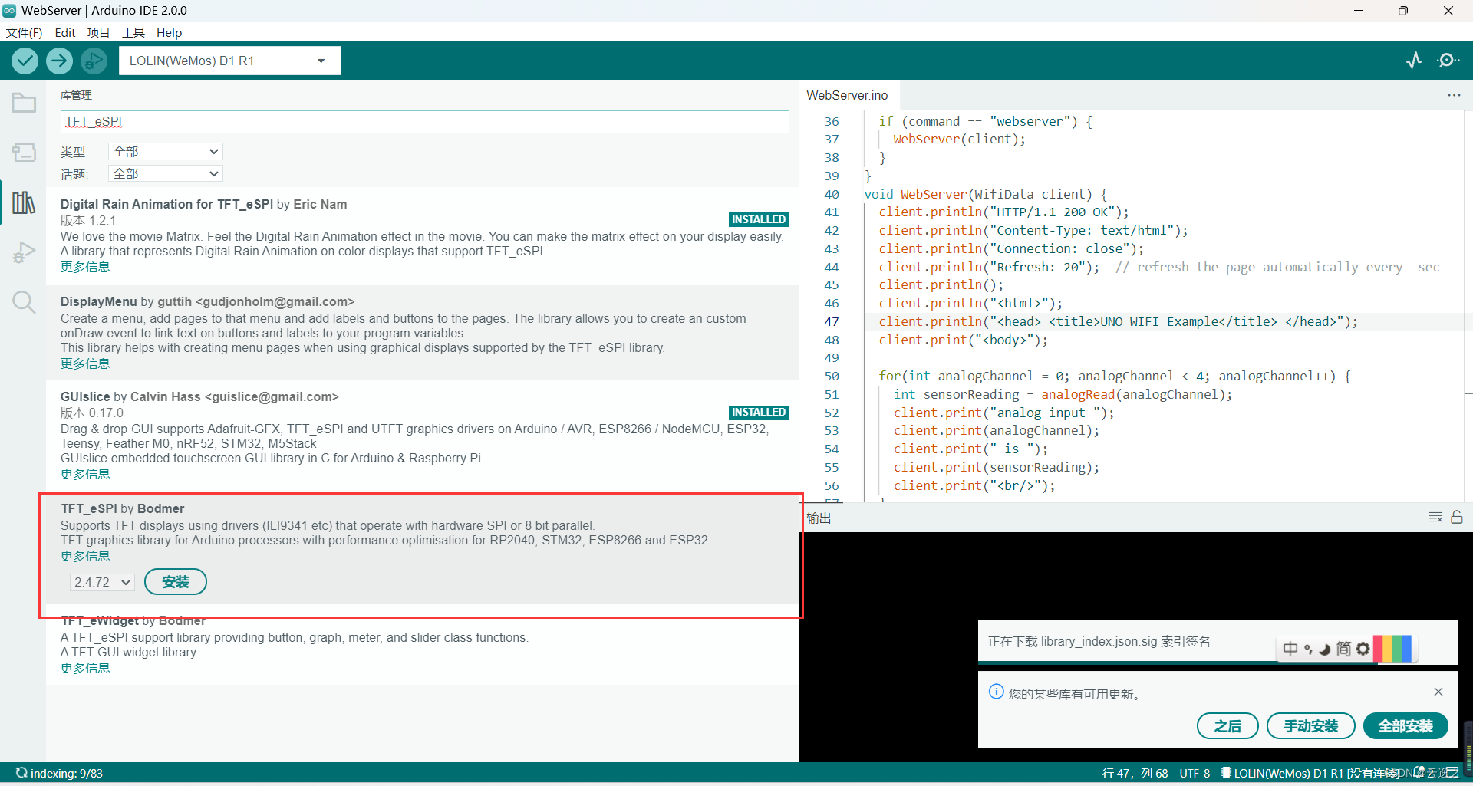Close the library updates notification
Screen dimensions: 1473x786
coord(1438,692)
